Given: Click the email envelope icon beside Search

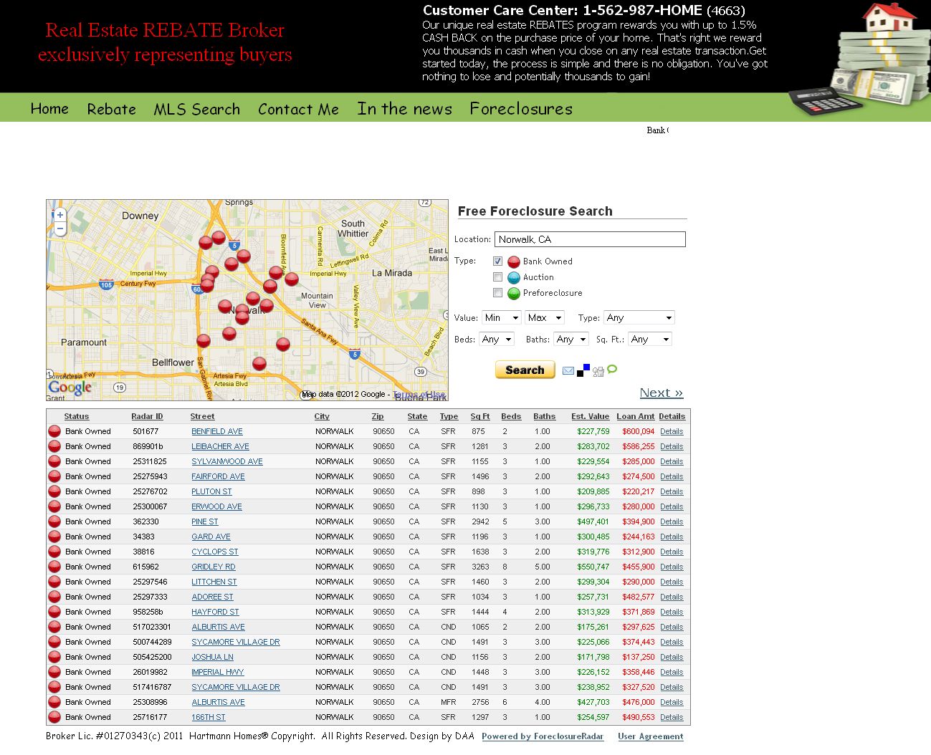Looking at the screenshot, I should [568, 370].
